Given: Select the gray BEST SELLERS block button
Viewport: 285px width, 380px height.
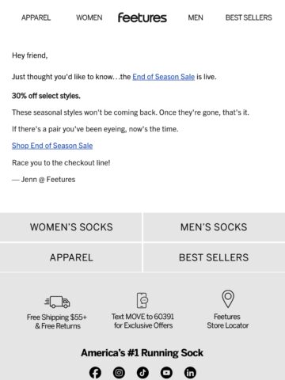Looking at the screenshot, I should pyautogui.click(x=214, y=257).
